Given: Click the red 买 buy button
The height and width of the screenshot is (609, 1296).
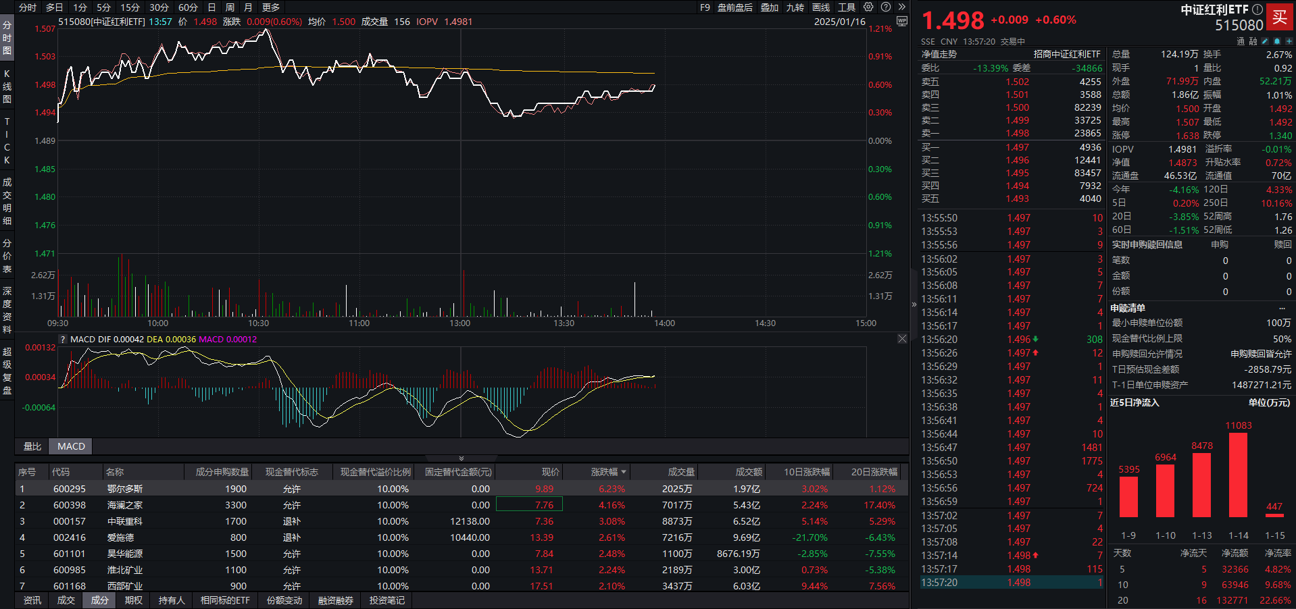Looking at the screenshot, I should (x=1279, y=18).
